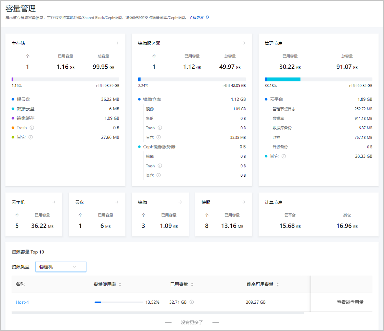This screenshot has width=384, height=331.
Task: Expand the 云主机 card with its arrow
Action: point(54,202)
